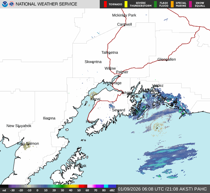
Task: Click the NOAA logo in the header
Action: (4, 4)
